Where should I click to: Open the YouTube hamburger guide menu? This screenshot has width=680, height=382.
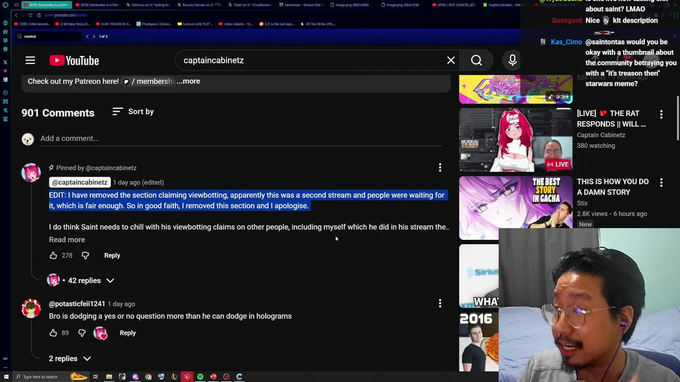(30, 60)
